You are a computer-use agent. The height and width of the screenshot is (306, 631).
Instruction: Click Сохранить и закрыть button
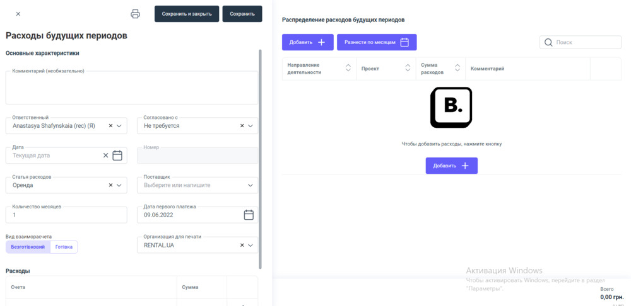(187, 14)
